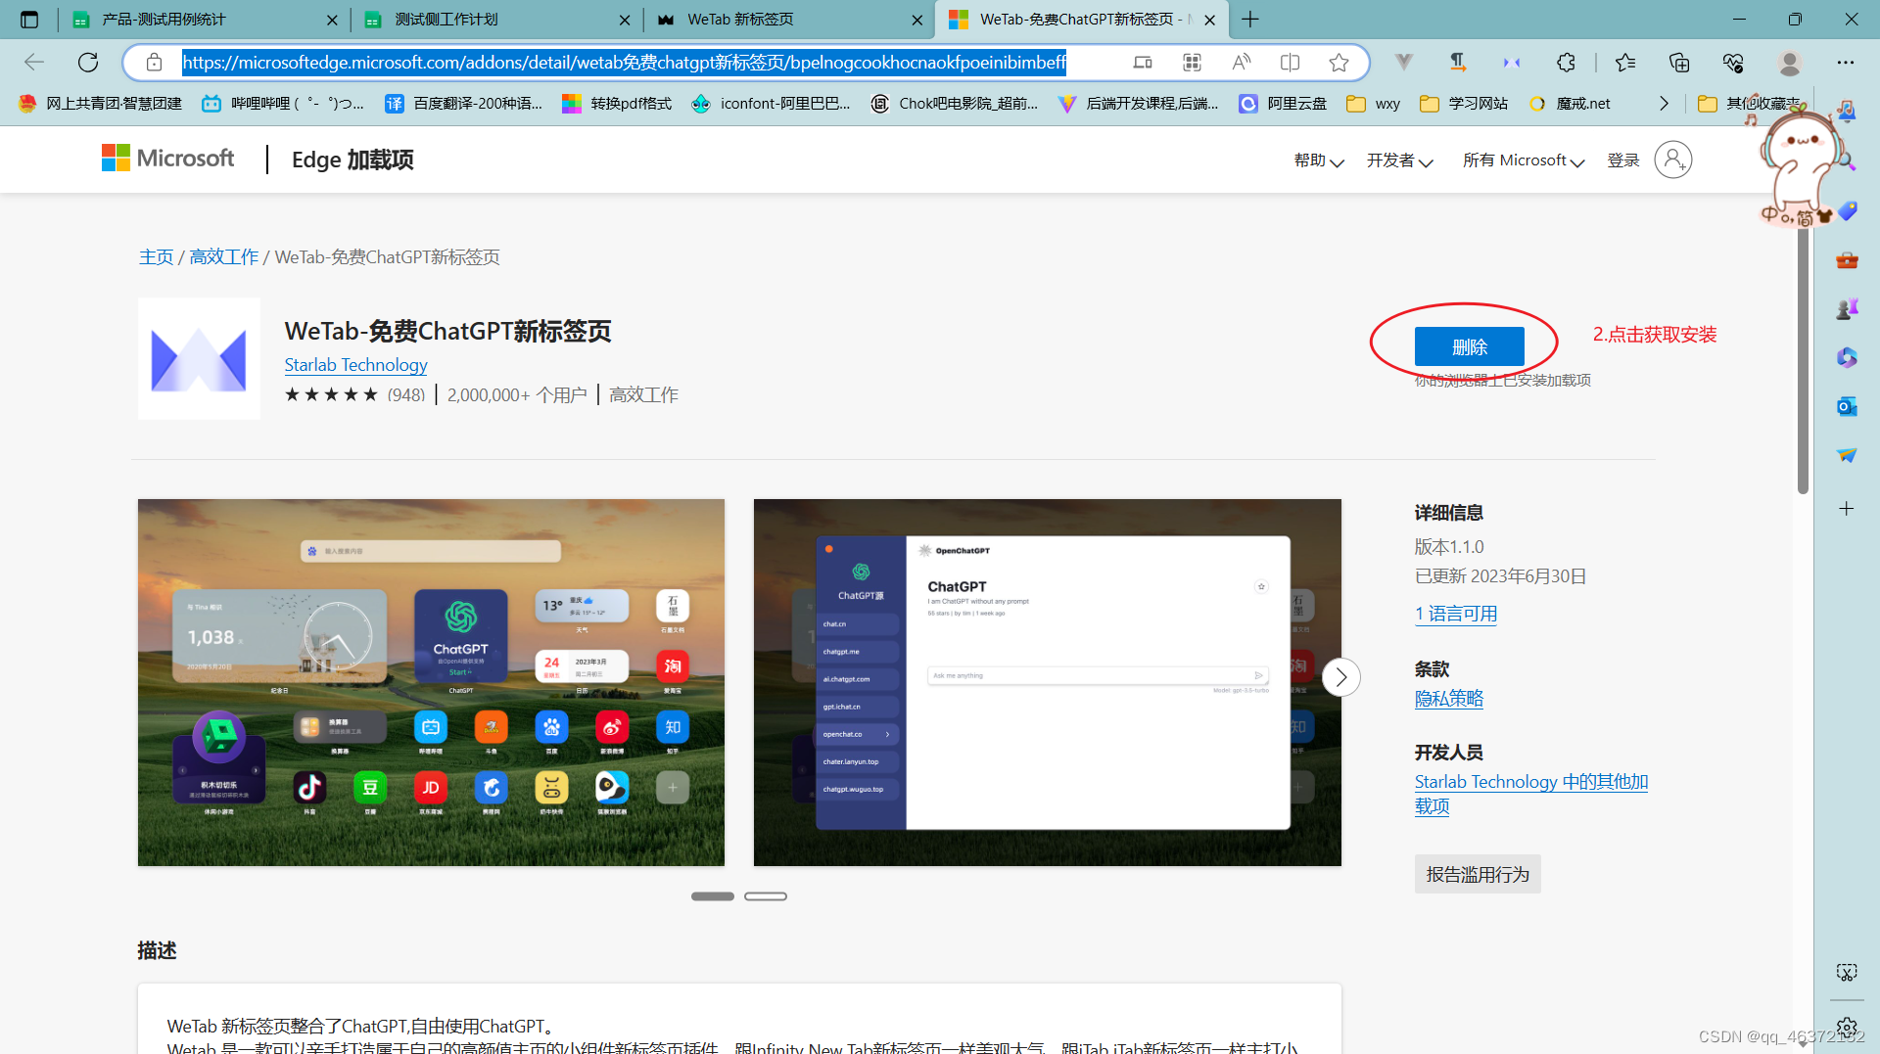Open the 隐私策略 link
The image size is (1880, 1054).
pyautogui.click(x=1449, y=699)
